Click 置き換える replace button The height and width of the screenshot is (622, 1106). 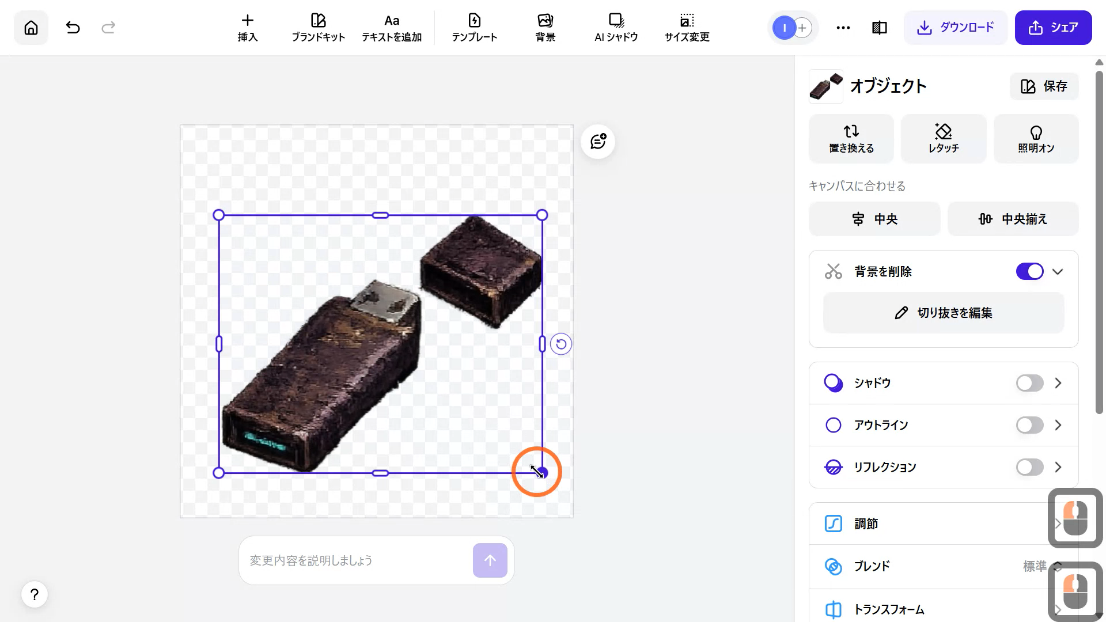851,139
